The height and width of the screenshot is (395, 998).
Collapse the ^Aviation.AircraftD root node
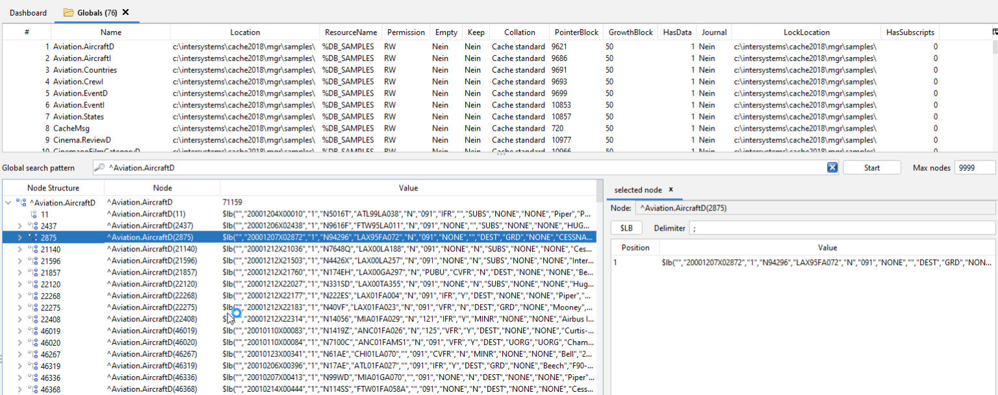[8, 203]
